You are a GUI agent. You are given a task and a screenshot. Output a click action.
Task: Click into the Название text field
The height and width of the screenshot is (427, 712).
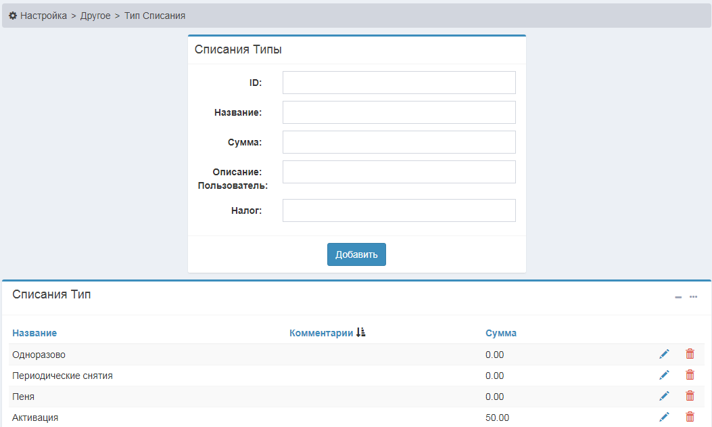coord(399,112)
